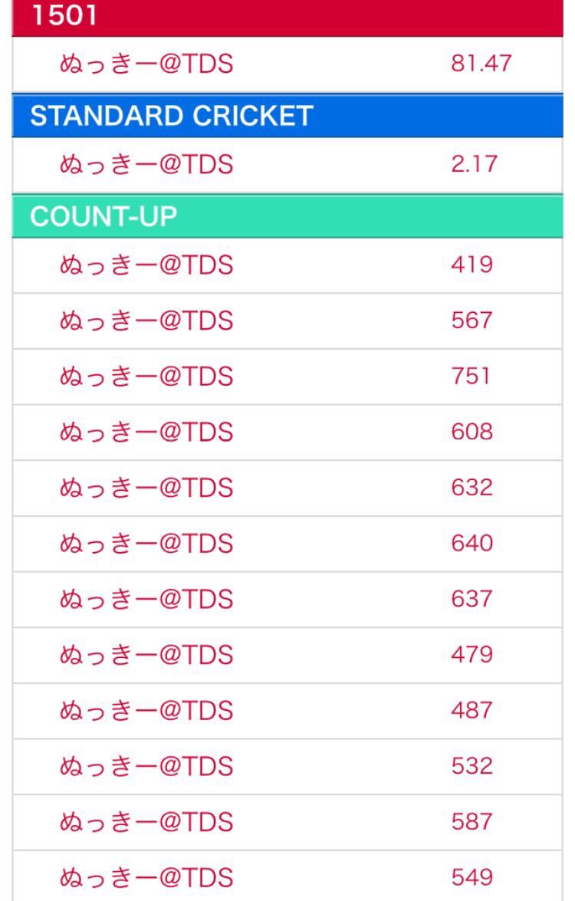This screenshot has width=575, height=901.
Task: Click the player name beside score 608
Action: point(146,432)
